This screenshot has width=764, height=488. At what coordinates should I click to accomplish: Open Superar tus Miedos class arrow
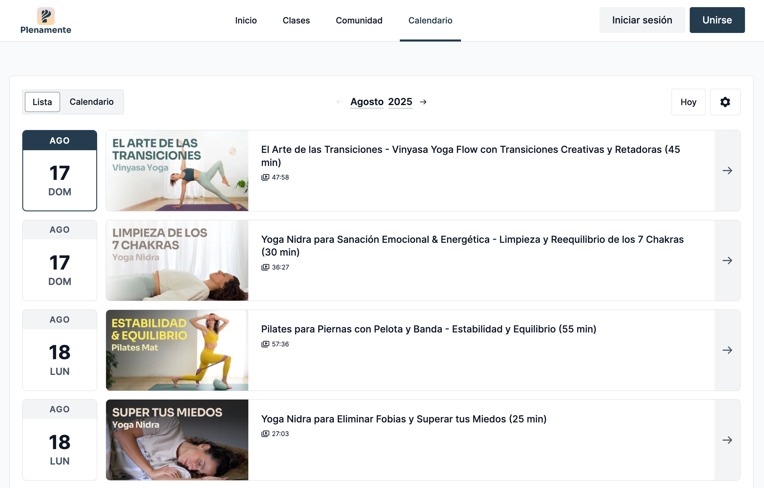[x=727, y=440]
